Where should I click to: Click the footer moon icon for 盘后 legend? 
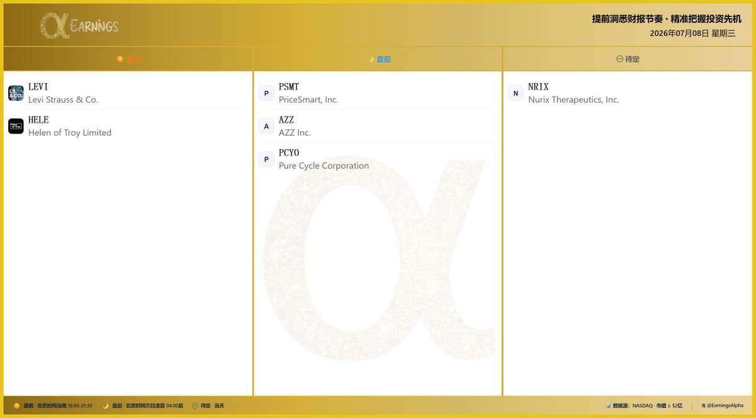click(106, 406)
